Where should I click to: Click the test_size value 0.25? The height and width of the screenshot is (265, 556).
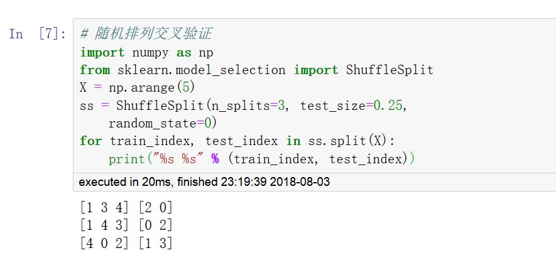(x=388, y=105)
